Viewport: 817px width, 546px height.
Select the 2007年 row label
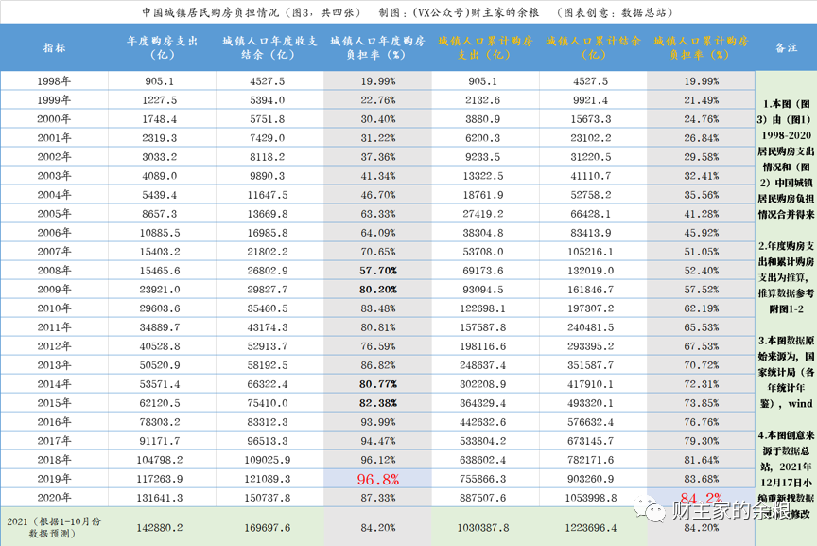pos(54,252)
